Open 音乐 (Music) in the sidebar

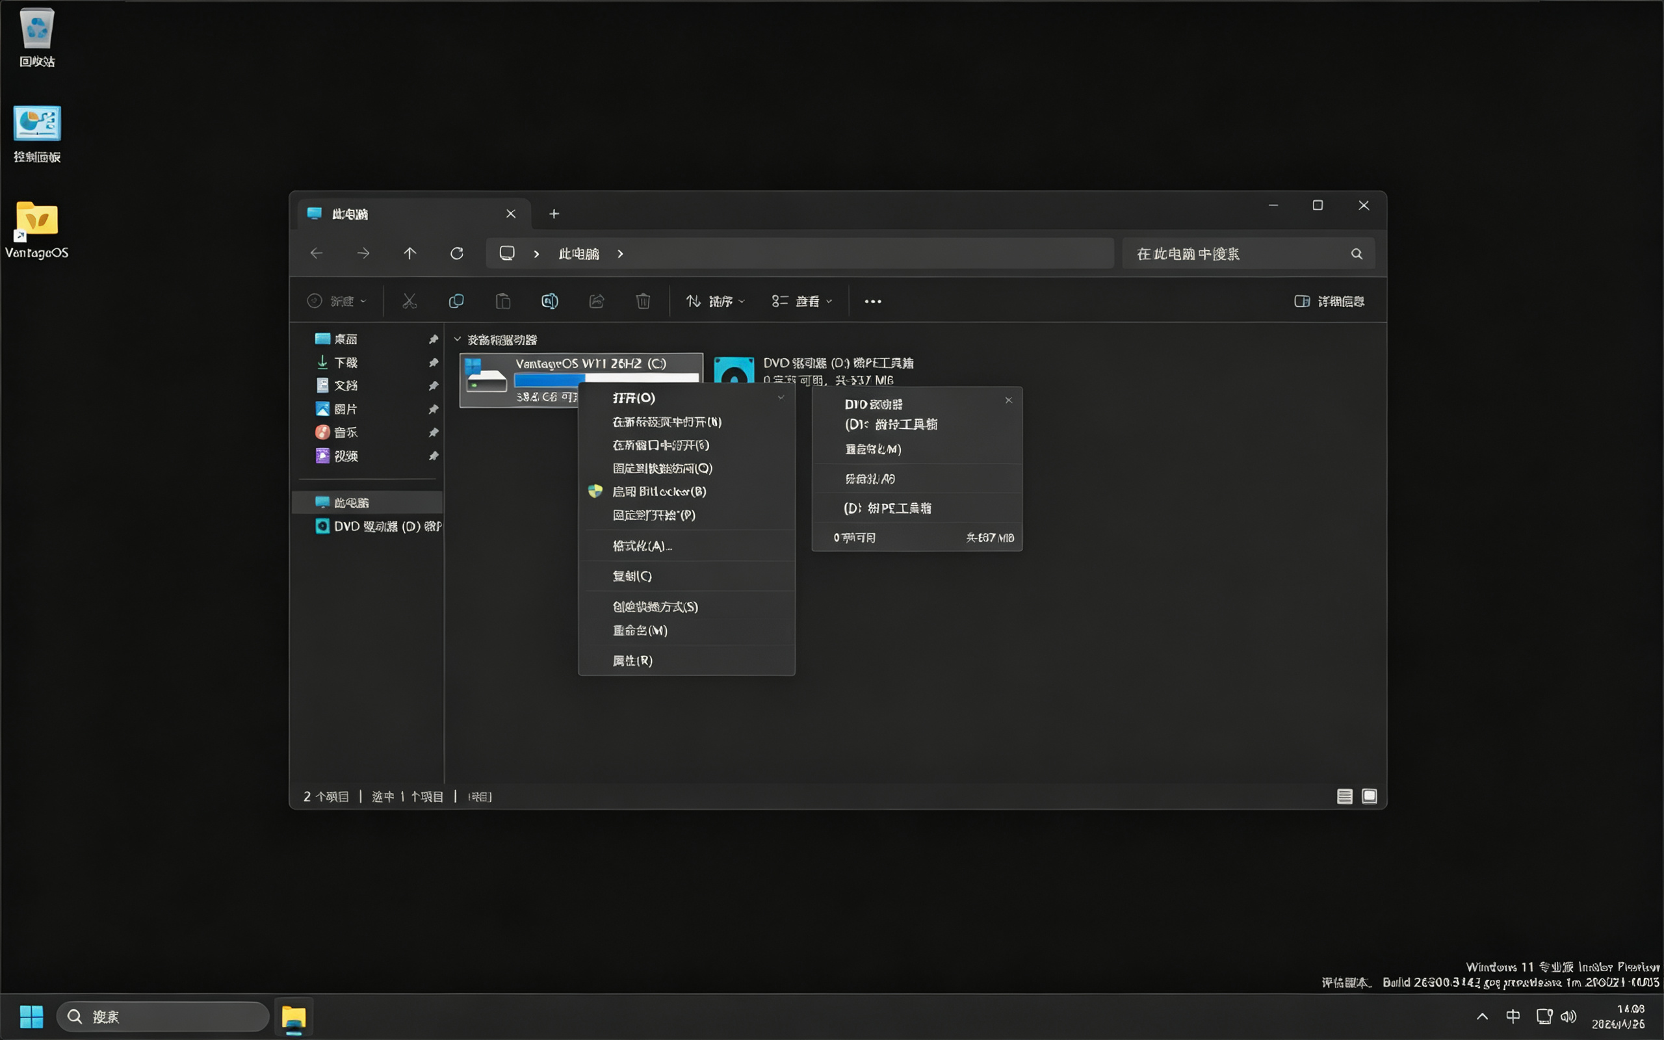click(x=346, y=432)
